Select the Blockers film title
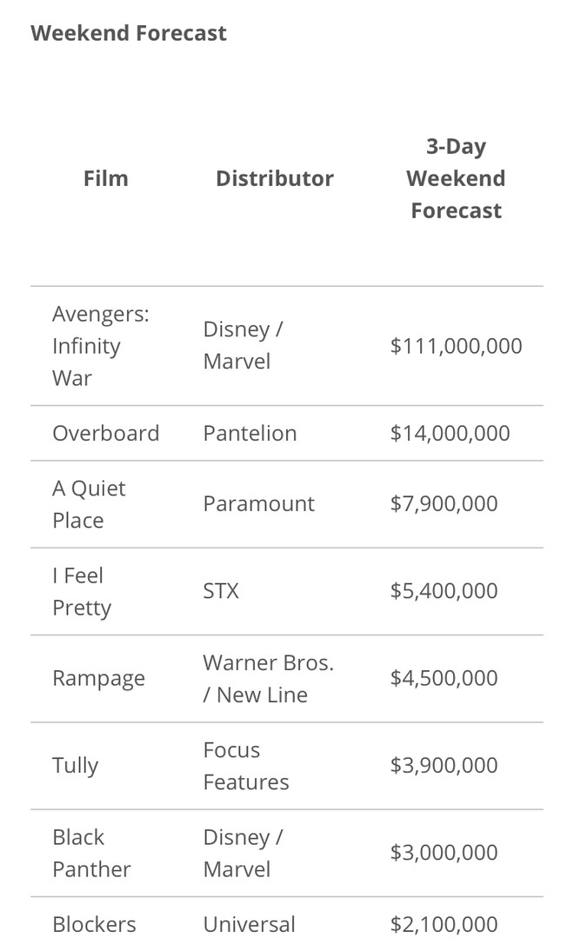 [x=94, y=924]
